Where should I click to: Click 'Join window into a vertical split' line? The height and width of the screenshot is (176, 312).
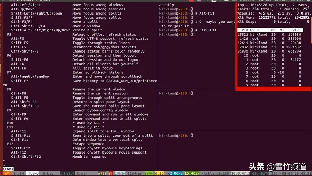(x=107, y=140)
